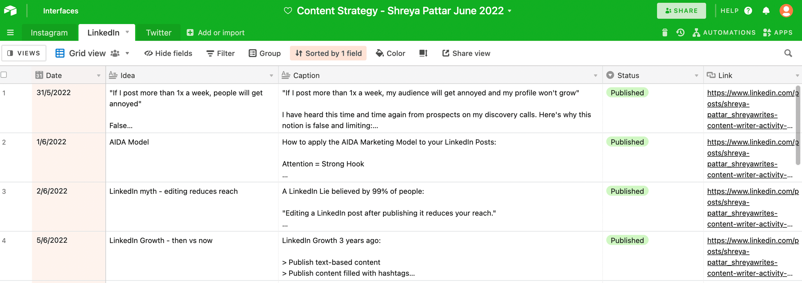Open Interfaces
This screenshot has width=802, height=283.
61,11
